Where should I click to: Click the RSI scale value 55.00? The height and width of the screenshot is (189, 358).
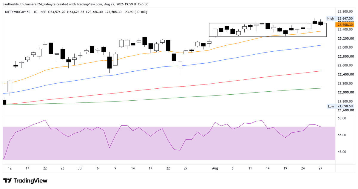coord(342,135)
